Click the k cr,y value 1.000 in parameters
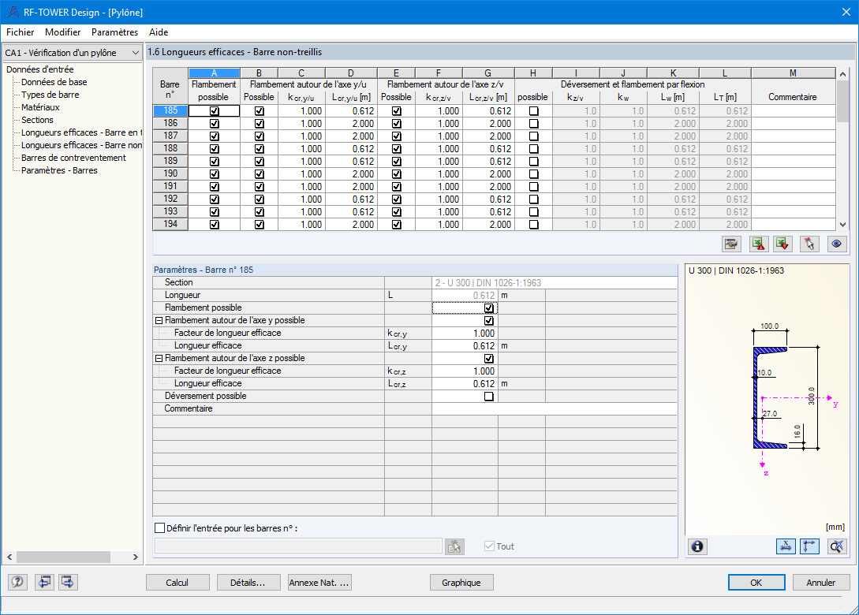This screenshot has height=615, width=859. click(x=465, y=334)
